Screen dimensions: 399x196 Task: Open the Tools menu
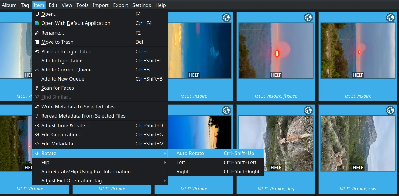pos(82,5)
